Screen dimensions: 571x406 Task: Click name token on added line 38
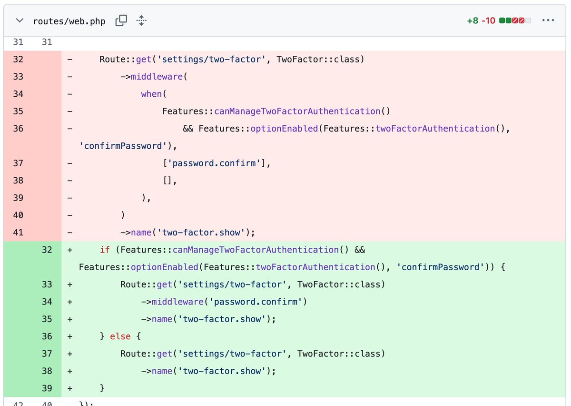[x=162, y=371]
